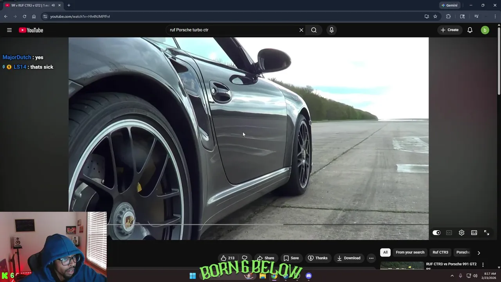This screenshot has width=501, height=282.
Task: Send Thanks to the creator
Action: tap(317, 258)
